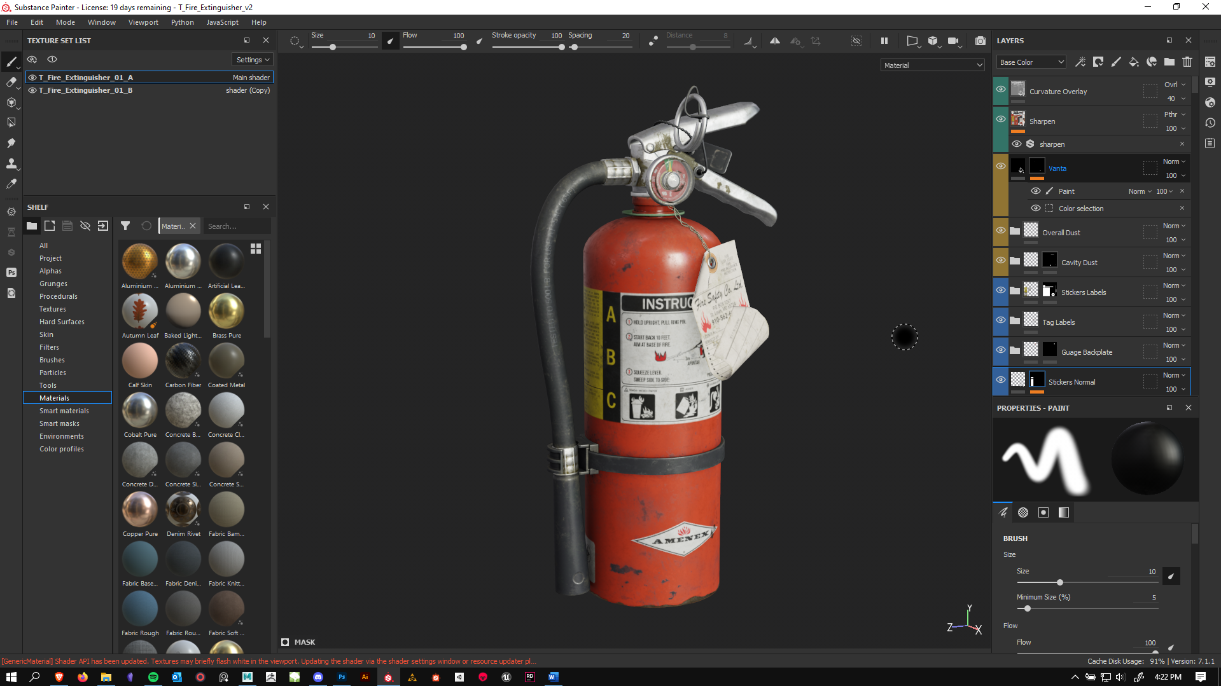
Task: Open the Base Color channel dropdown
Action: pyautogui.click(x=1031, y=62)
